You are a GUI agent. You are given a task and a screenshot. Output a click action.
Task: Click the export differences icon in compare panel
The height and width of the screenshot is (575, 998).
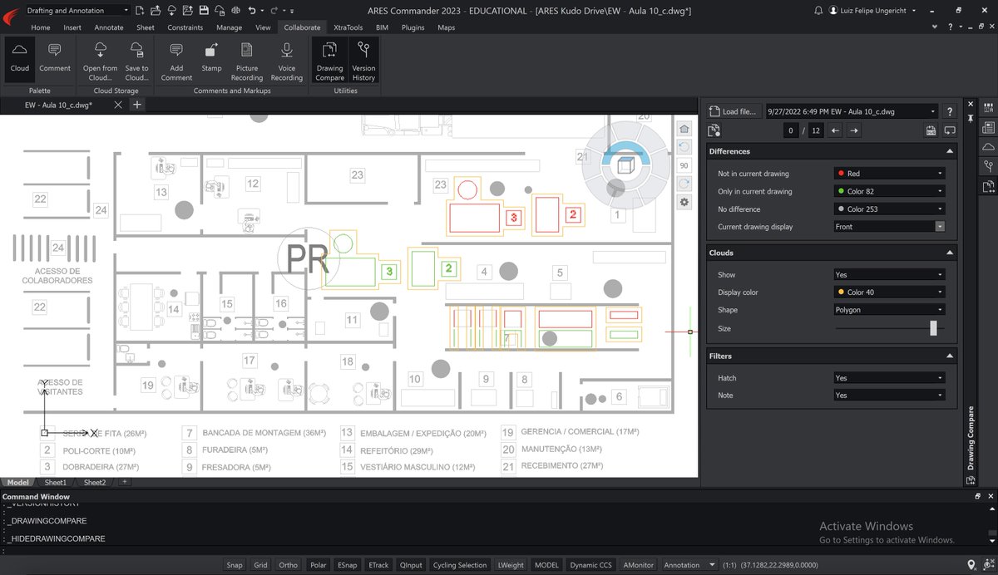click(931, 130)
